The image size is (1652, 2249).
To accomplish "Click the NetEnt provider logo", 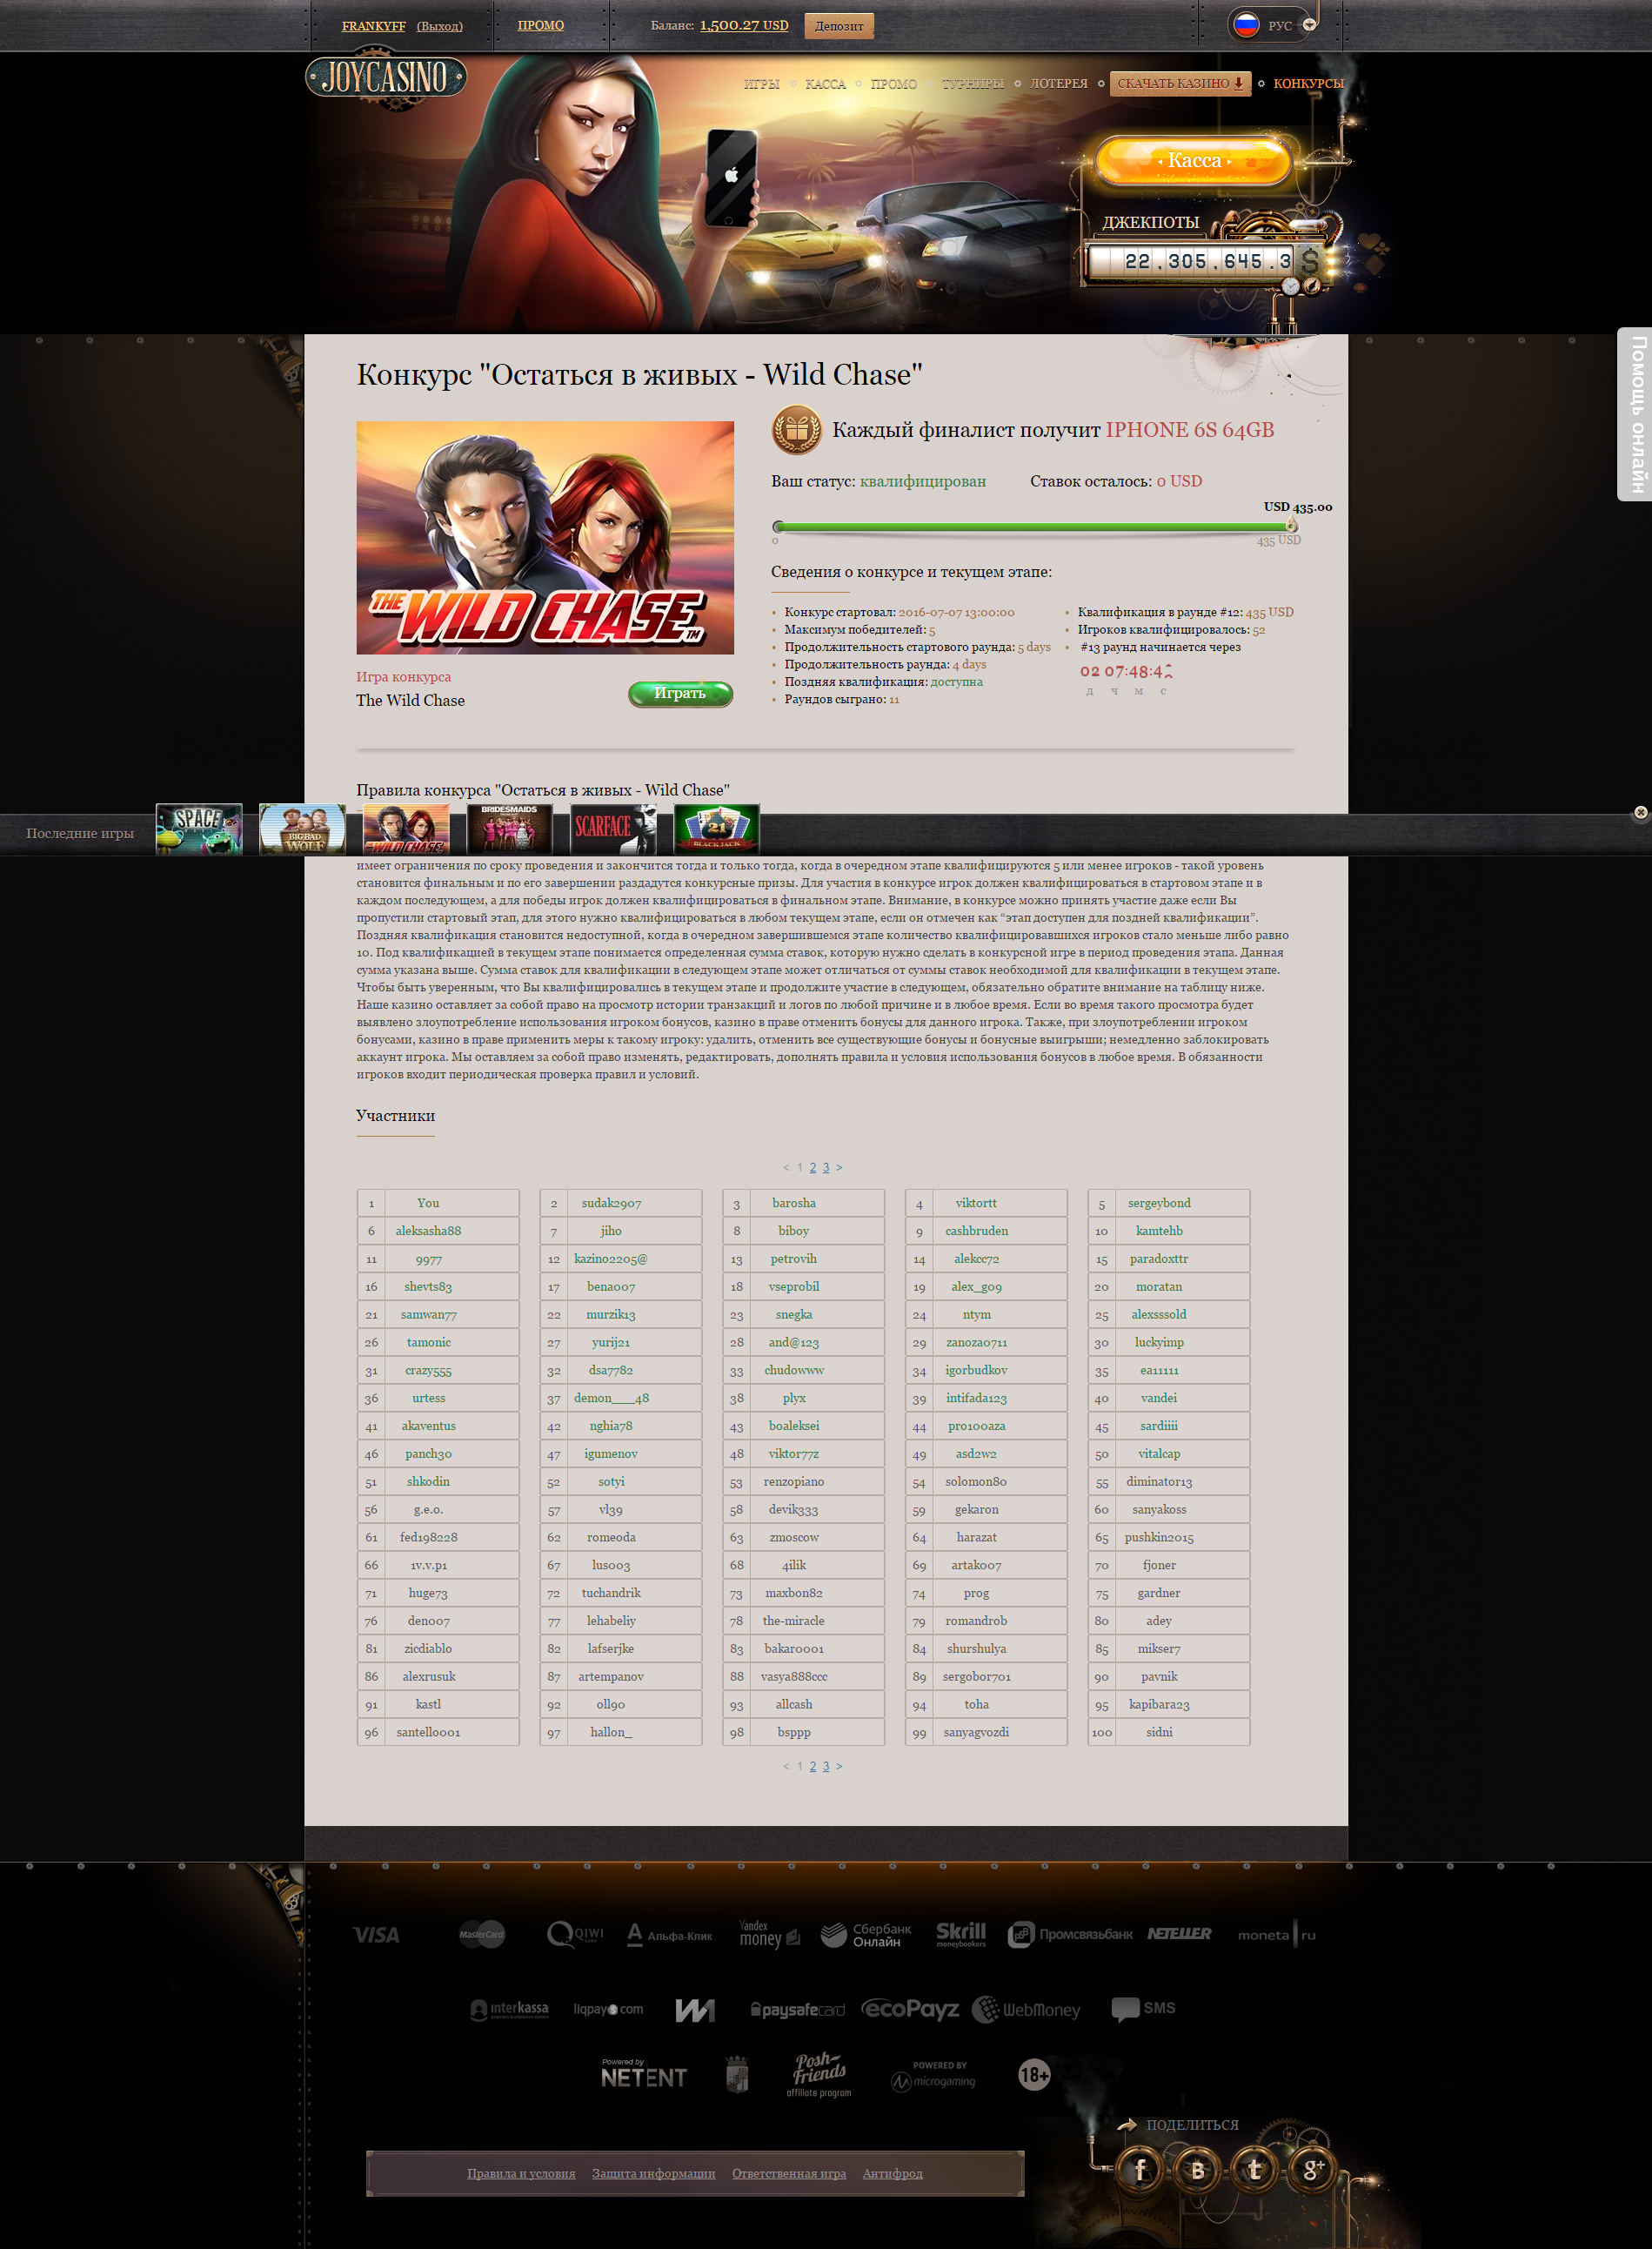I will click(x=644, y=2073).
